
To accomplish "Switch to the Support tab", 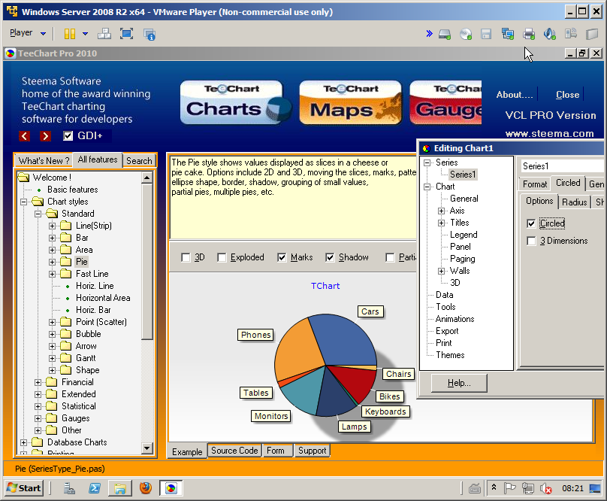I will click(312, 451).
